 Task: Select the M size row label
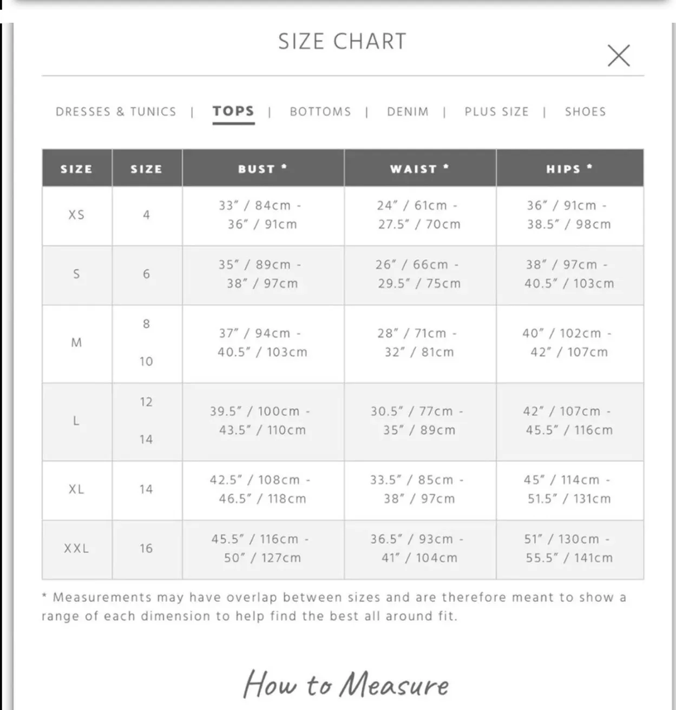tap(76, 343)
